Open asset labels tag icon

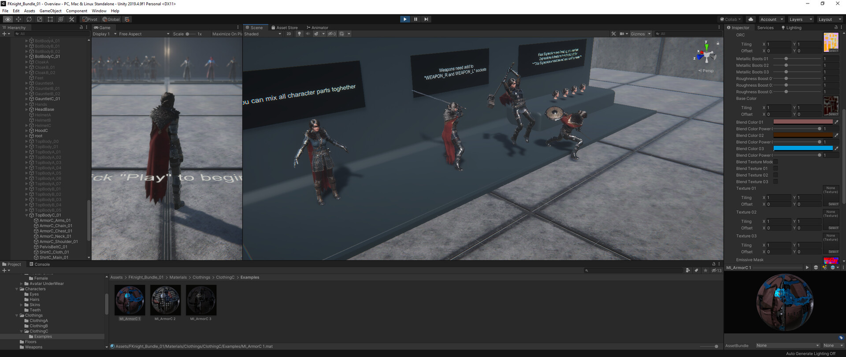coord(841,338)
